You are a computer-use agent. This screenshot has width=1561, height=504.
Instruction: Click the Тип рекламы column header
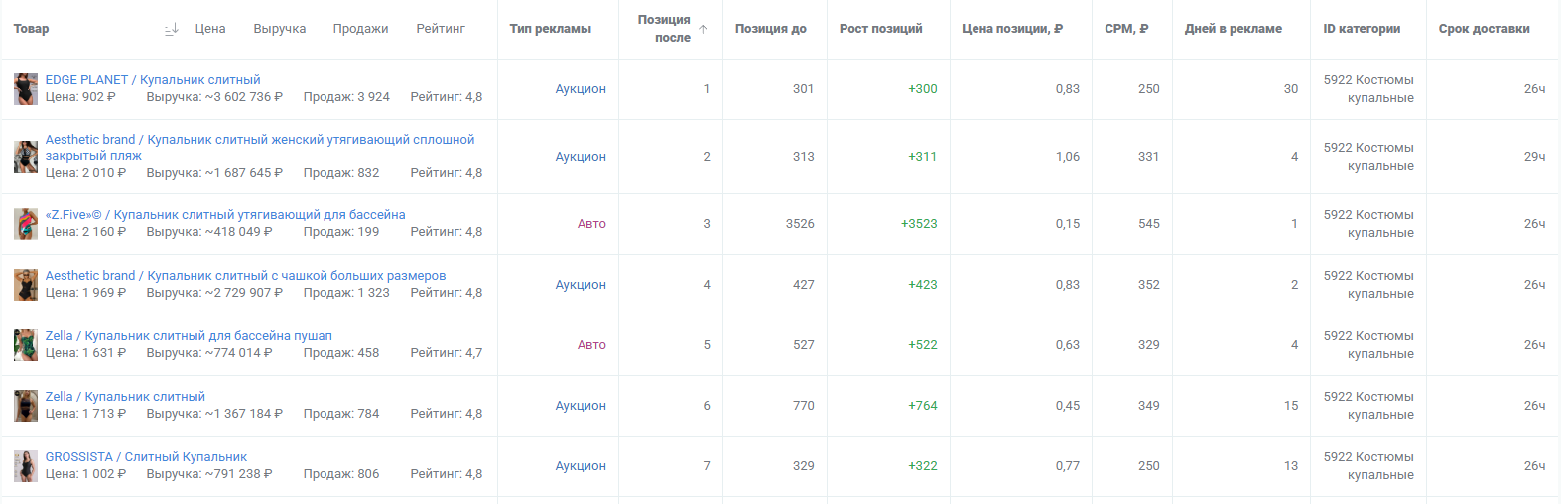(551, 29)
